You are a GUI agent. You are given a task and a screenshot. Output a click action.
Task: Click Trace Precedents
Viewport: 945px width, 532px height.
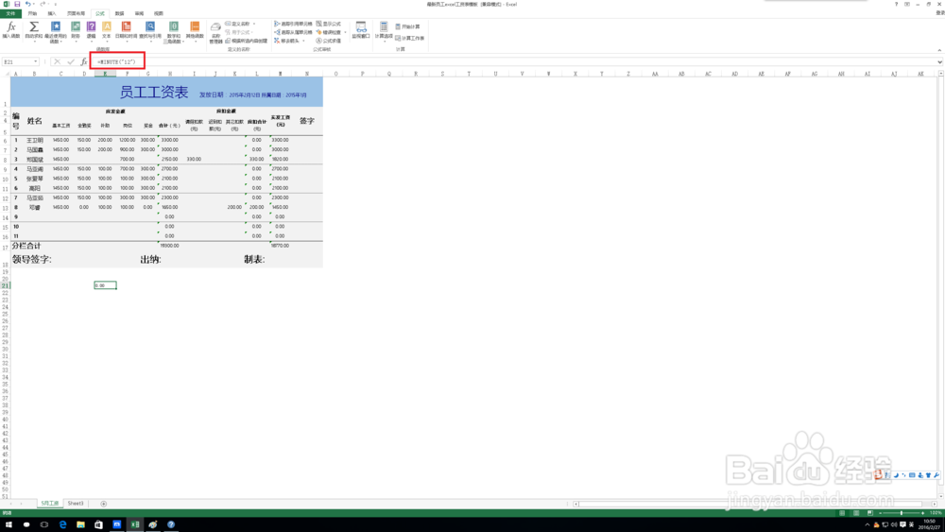[x=294, y=25]
